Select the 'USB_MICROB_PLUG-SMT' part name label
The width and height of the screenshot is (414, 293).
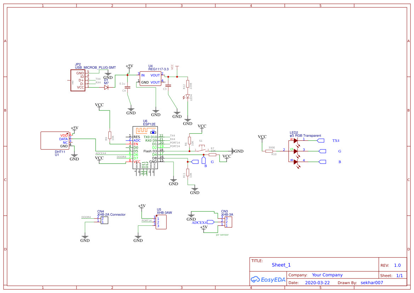click(x=95, y=68)
